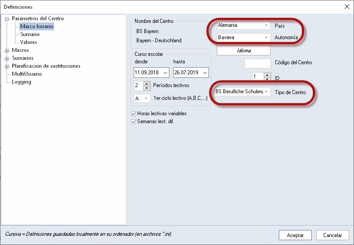Open the 1er ciclo lectivo dropdown
Screen dimensions: 354x245
point(142,99)
